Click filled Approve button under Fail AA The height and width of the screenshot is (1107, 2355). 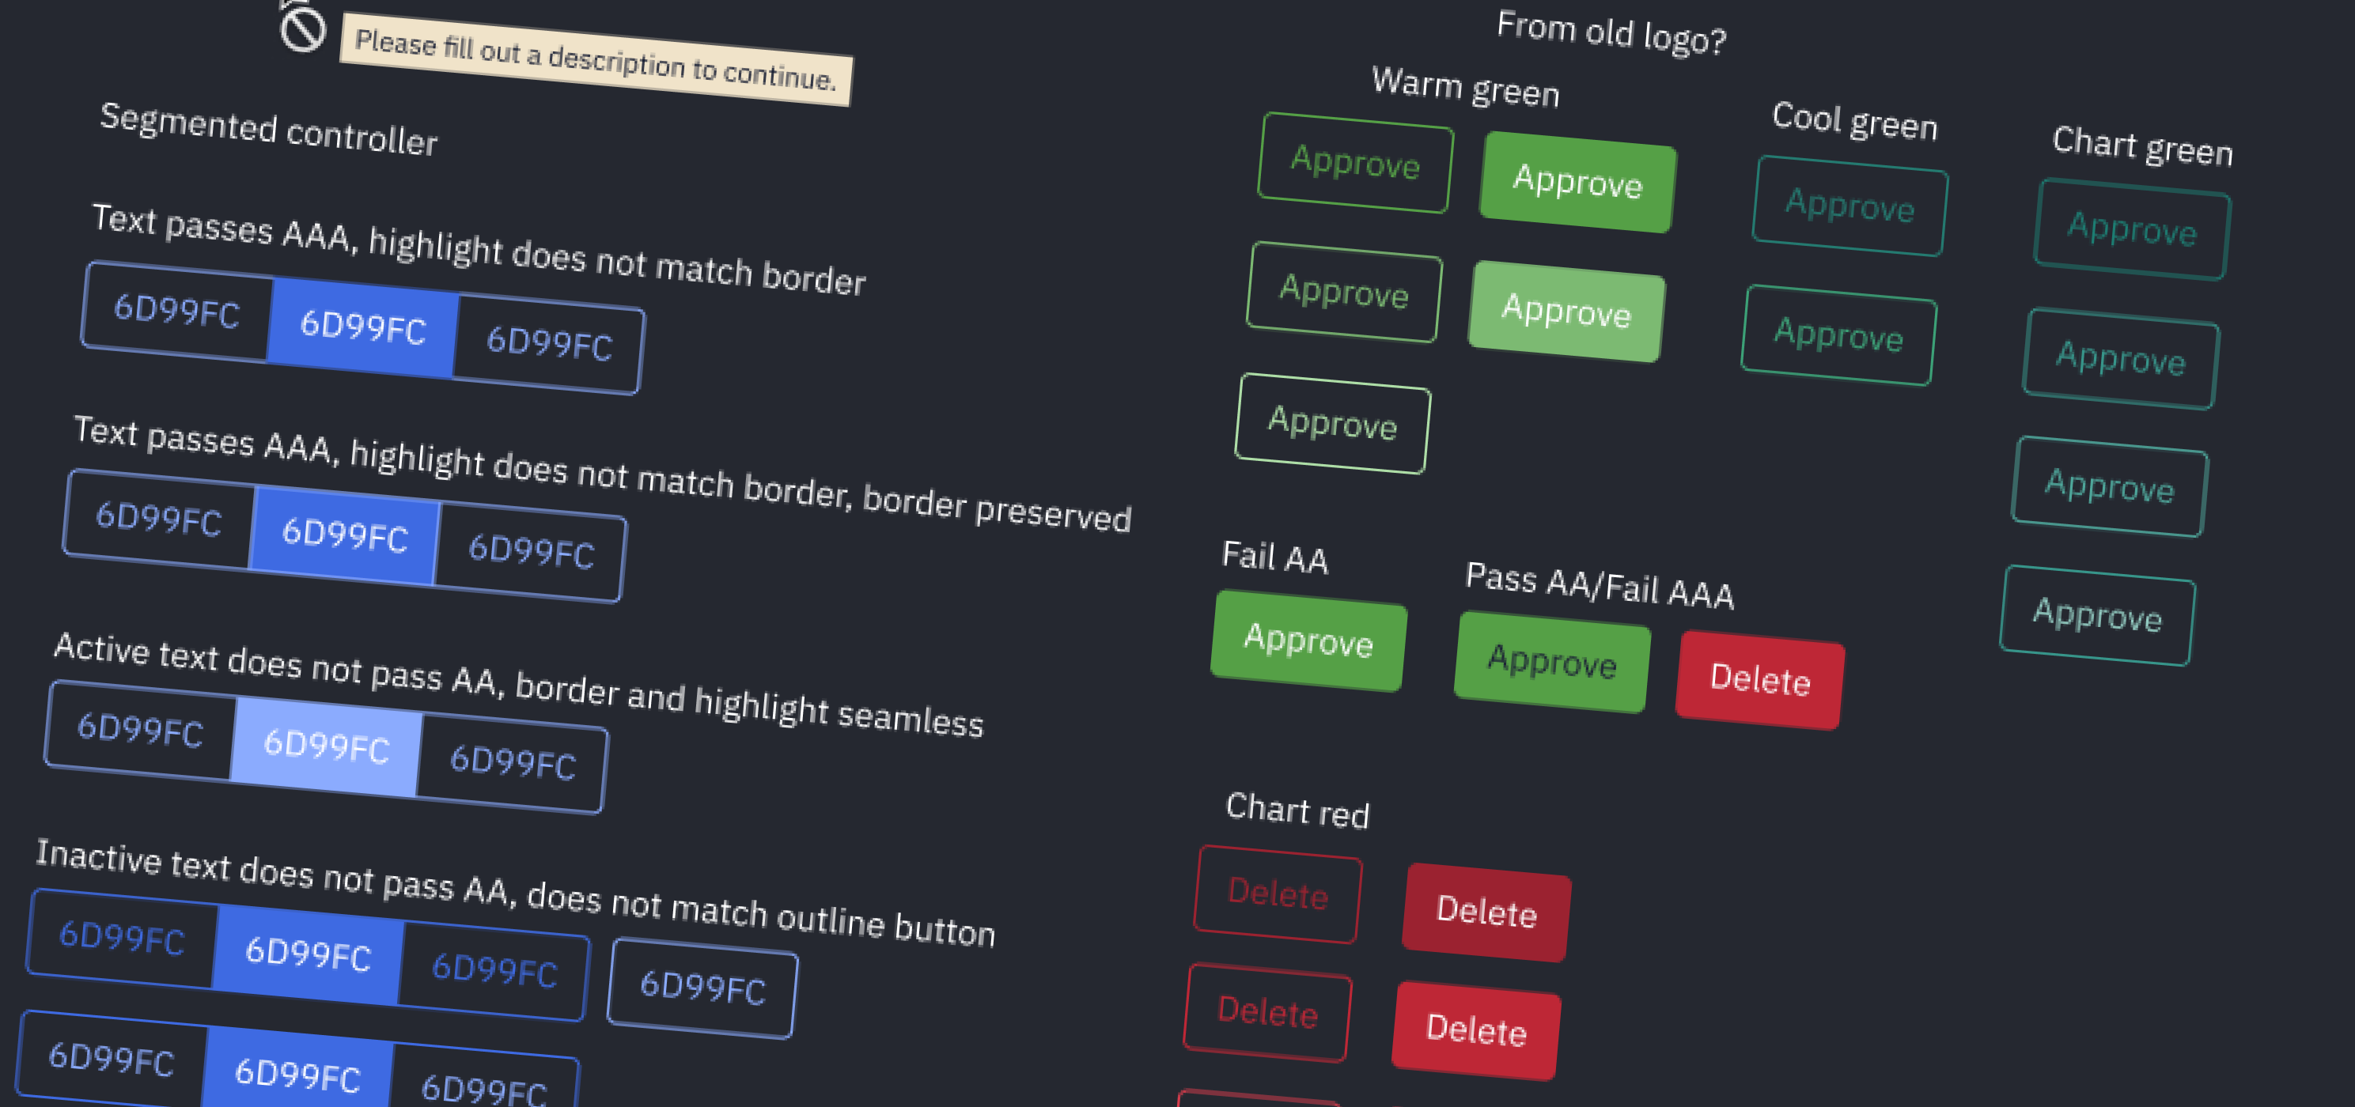click(1308, 640)
